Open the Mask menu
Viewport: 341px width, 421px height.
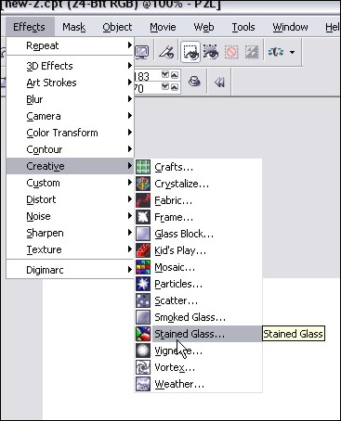pos(73,27)
